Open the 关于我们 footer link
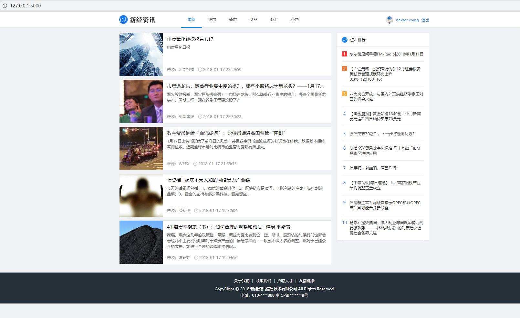The width and height of the screenshot is (520, 318). tap(242, 281)
